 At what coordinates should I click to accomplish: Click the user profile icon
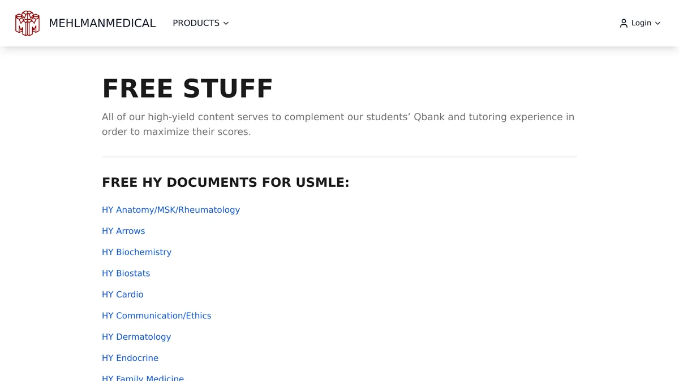pos(624,23)
